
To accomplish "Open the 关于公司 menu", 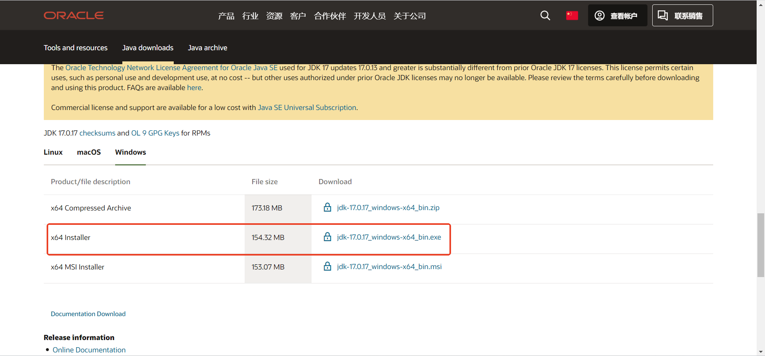I will (x=410, y=16).
